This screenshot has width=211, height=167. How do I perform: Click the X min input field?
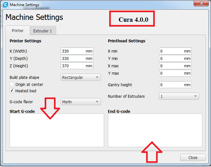click(175, 51)
